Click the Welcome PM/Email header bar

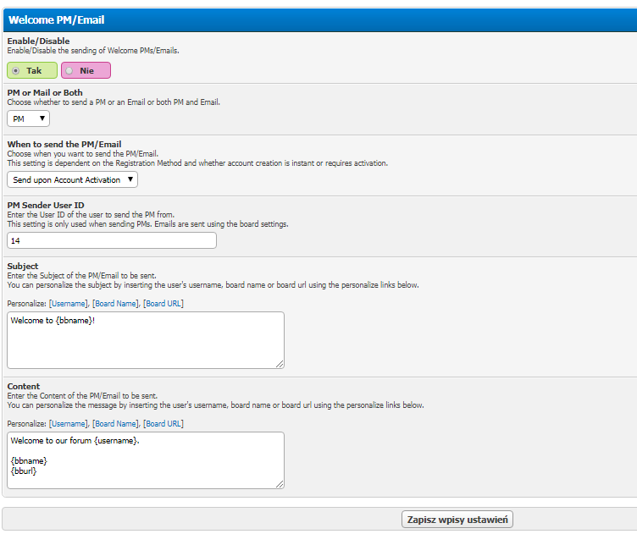click(x=320, y=19)
